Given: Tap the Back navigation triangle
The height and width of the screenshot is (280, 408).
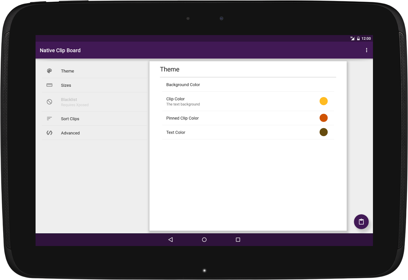Looking at the screenshot, I should click(x=170, y=240).
